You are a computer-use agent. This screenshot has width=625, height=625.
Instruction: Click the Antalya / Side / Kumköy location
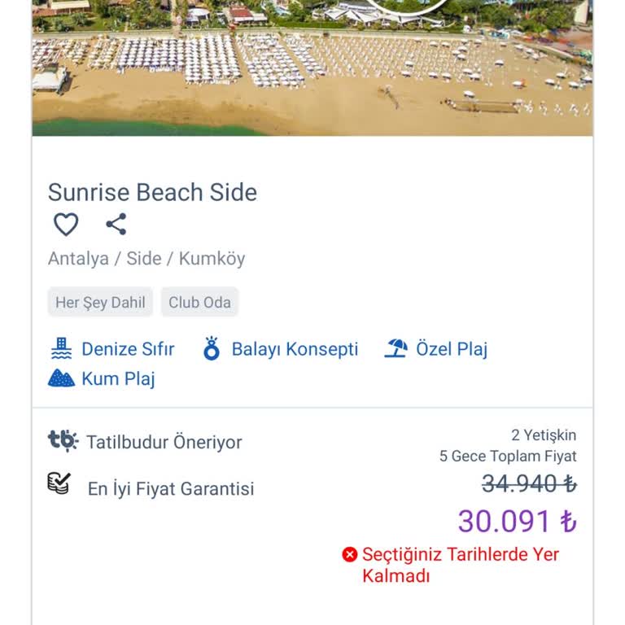[146, 259]
